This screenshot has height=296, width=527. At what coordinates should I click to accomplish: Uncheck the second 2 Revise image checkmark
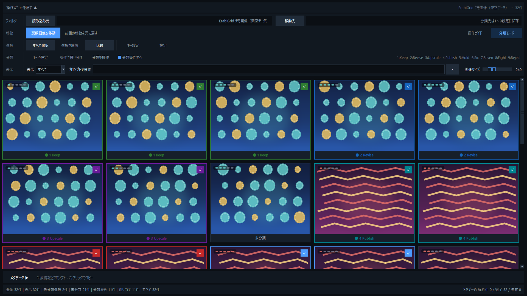coord(512,87)
